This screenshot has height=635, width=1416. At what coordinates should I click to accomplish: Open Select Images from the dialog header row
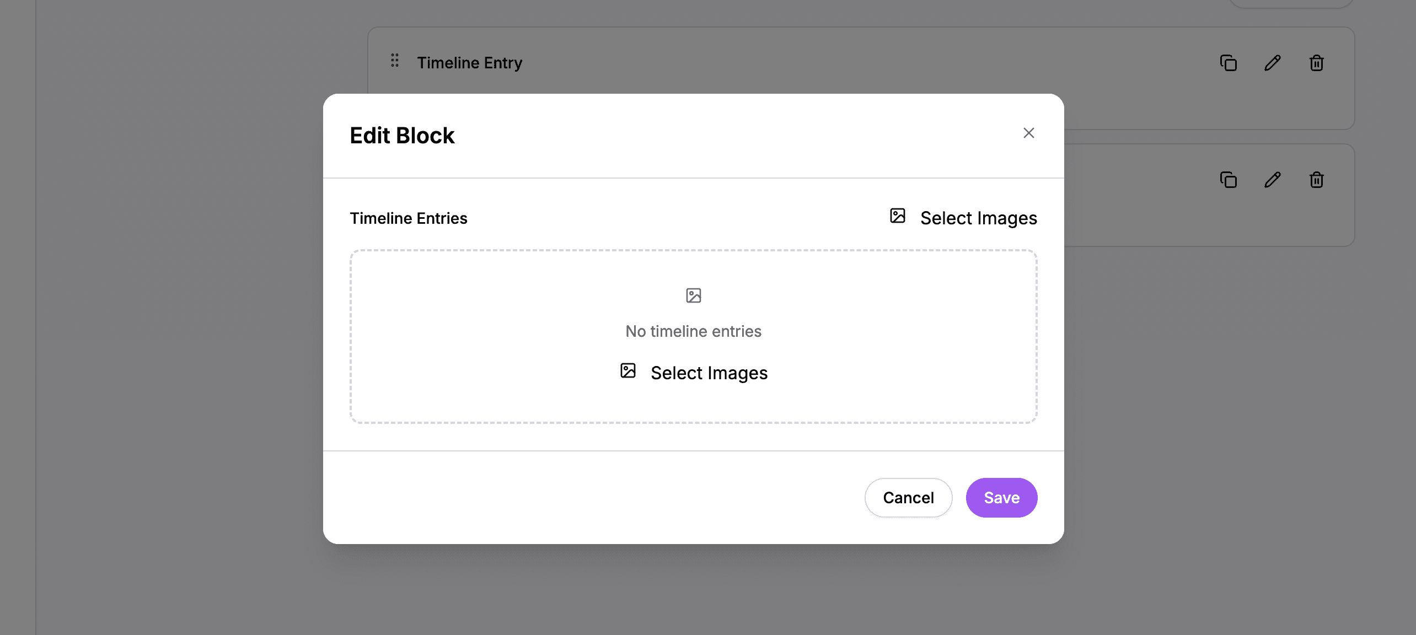978,218
